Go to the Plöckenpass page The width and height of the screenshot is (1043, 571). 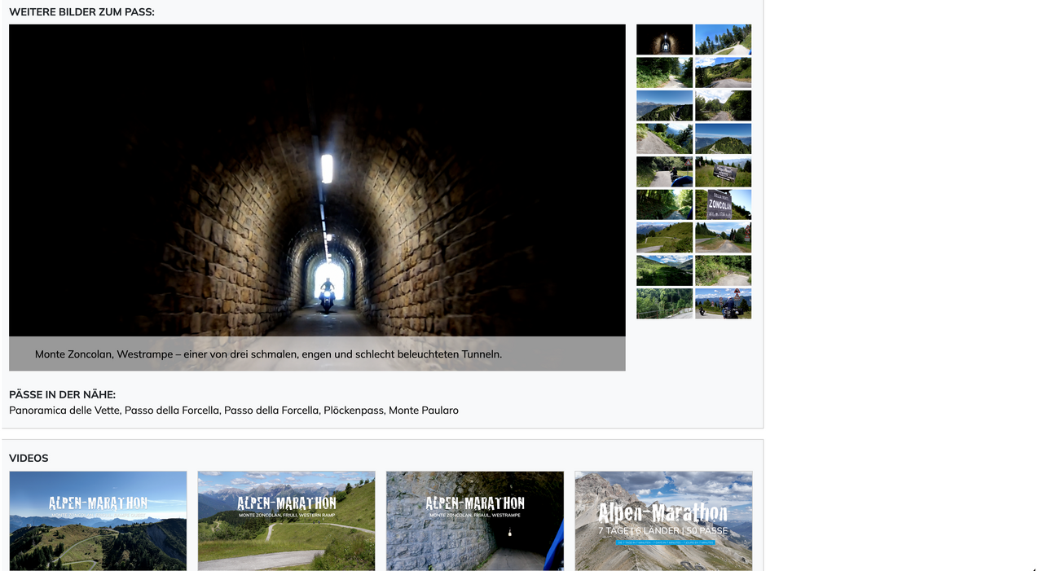(x=353, y=411)
